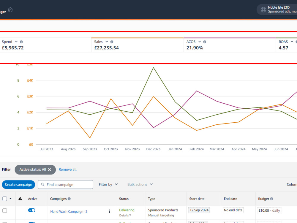Screen dimensions: 297x223
Task: Open ROAS metric dropdown chevron
Action: (292, 42)
